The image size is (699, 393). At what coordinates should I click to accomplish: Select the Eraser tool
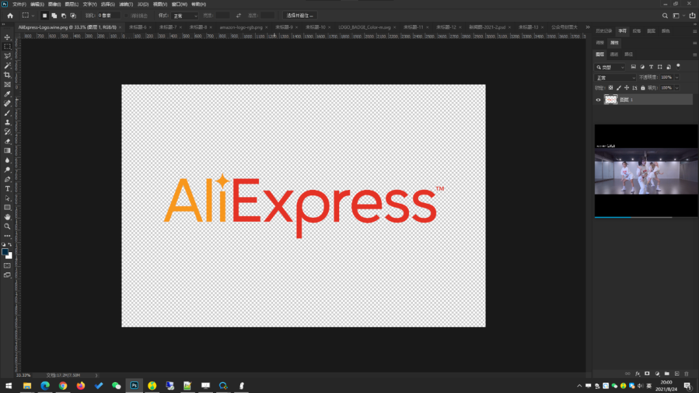tap(7, 141)
